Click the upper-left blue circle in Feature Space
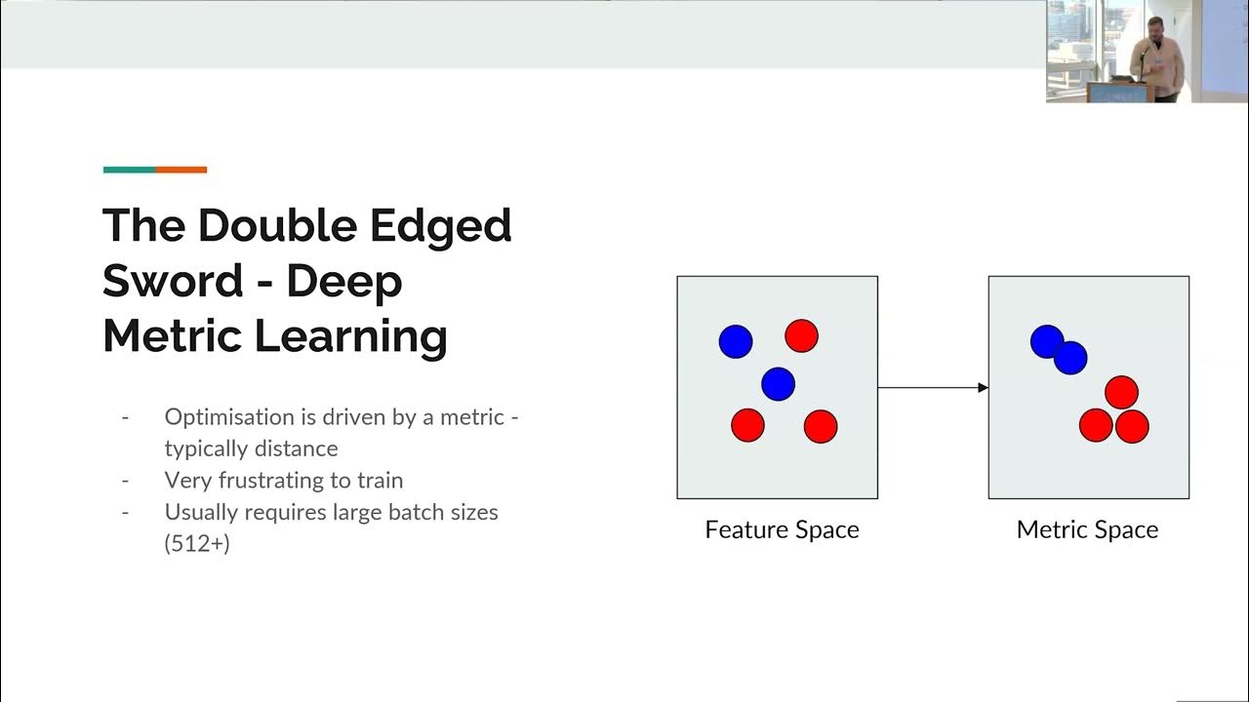 tap(736, 341)
